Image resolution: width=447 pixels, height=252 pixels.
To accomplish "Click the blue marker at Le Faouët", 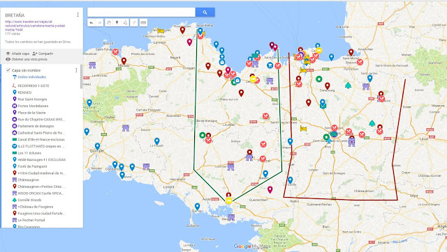I will pyautogui.click(x=156, y=141).
